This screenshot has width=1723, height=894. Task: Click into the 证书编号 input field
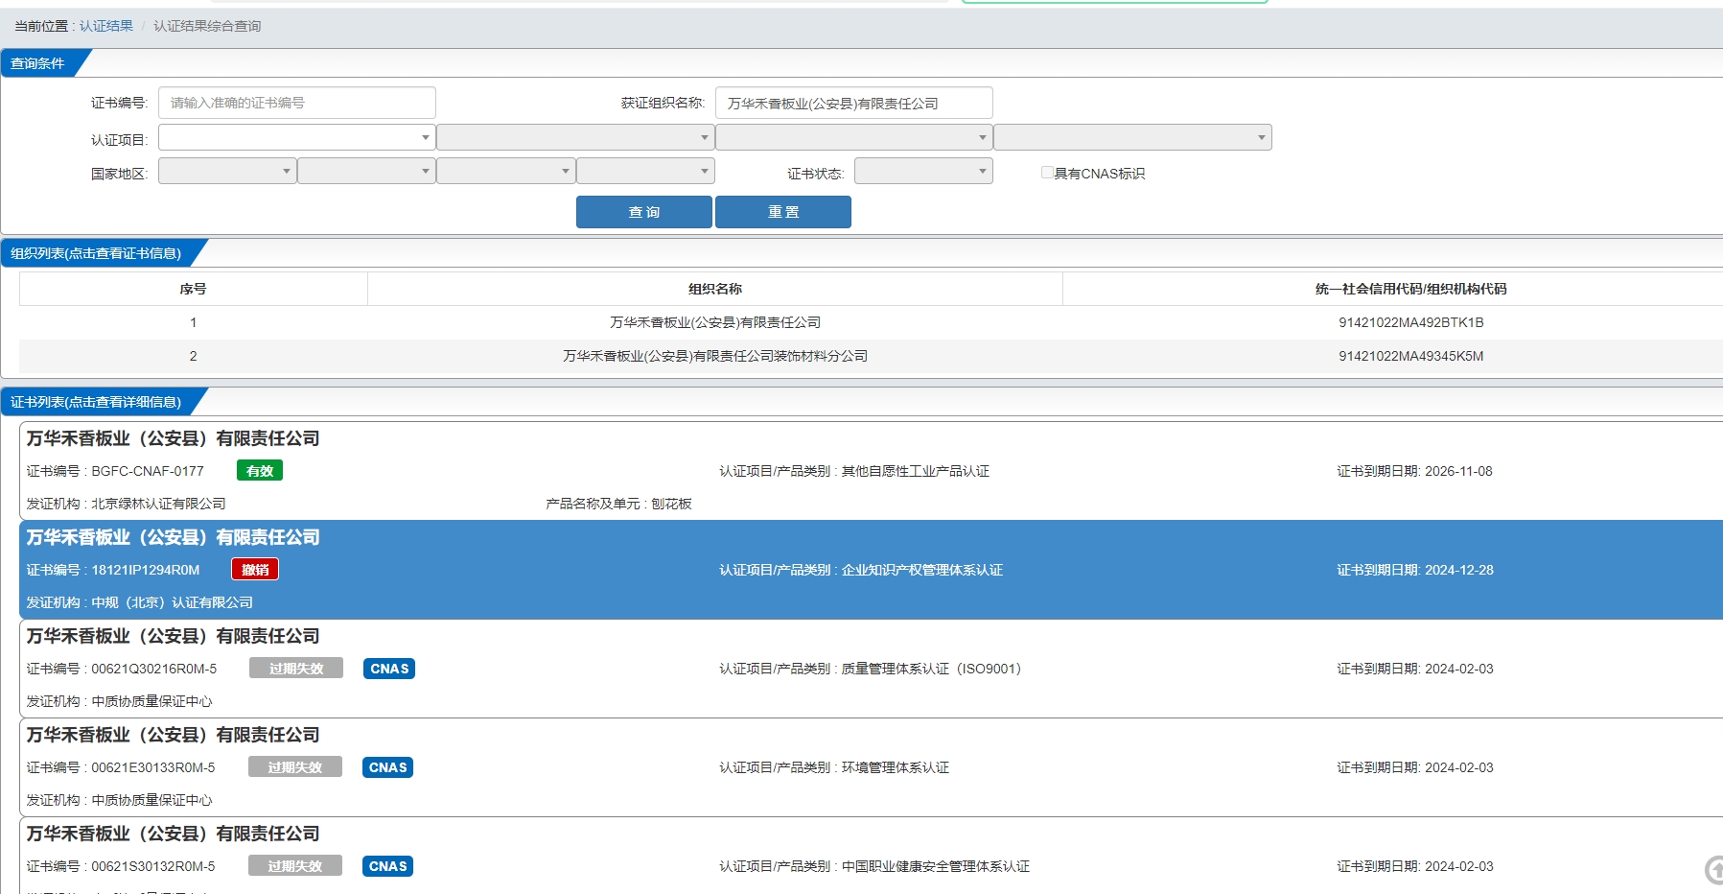tap(296, 103)
